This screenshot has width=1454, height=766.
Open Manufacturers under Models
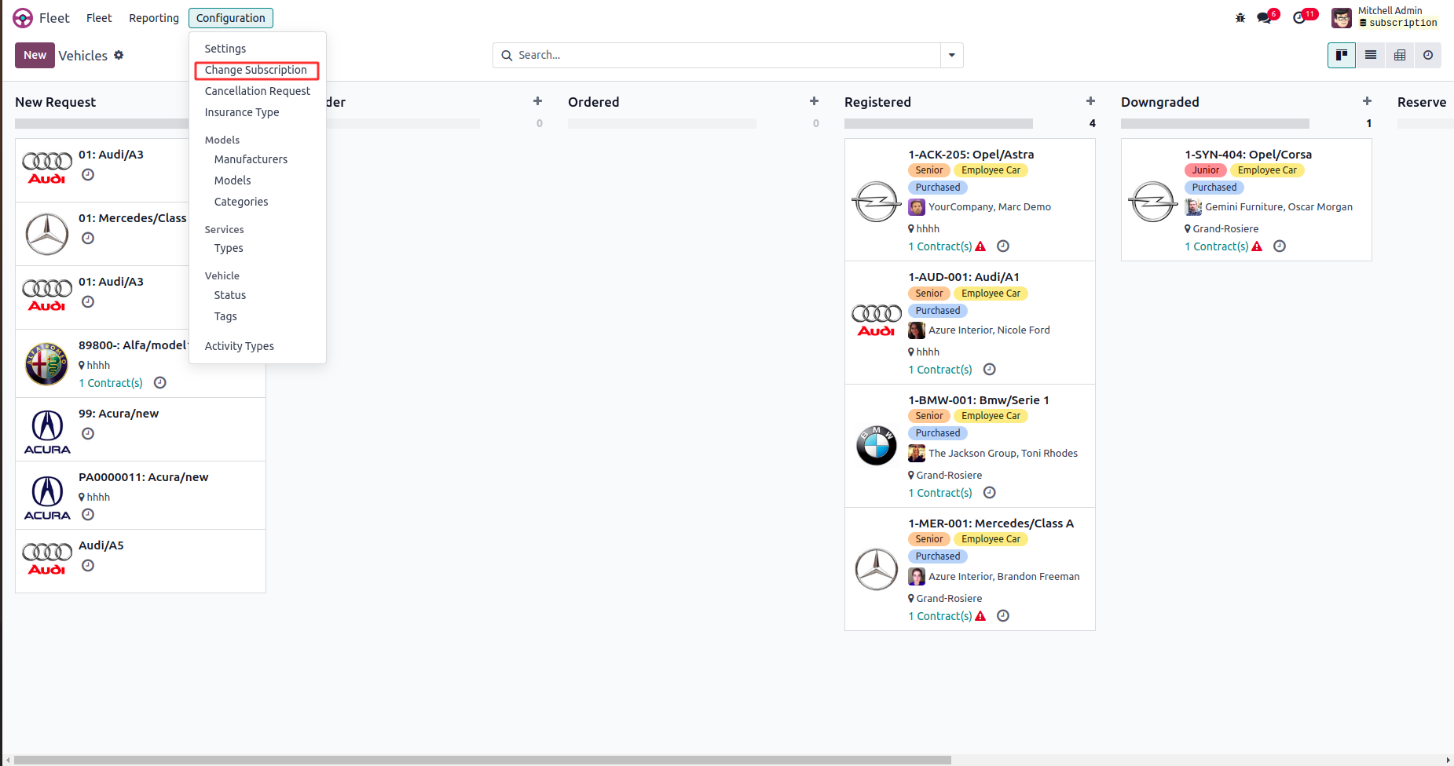coord(251,159)
